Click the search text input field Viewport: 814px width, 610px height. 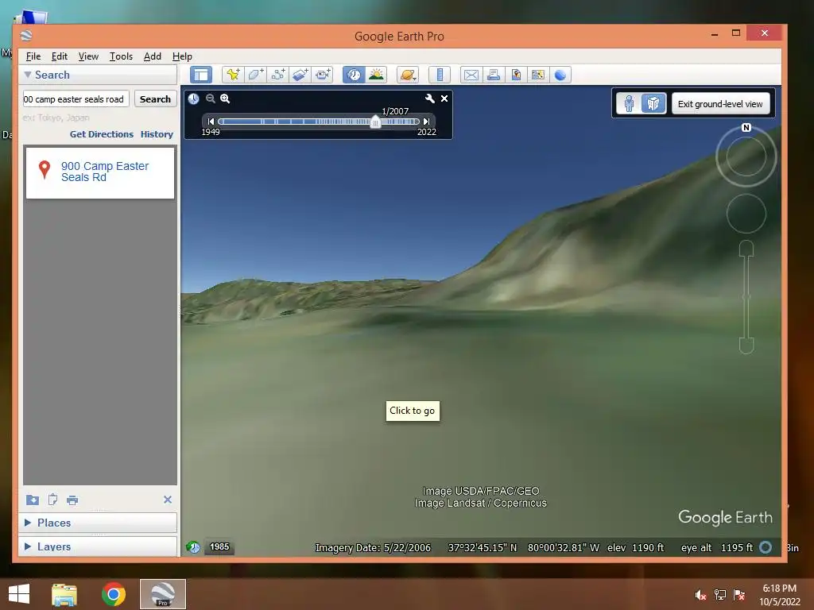pyautogui.click(x=76, y=99)
